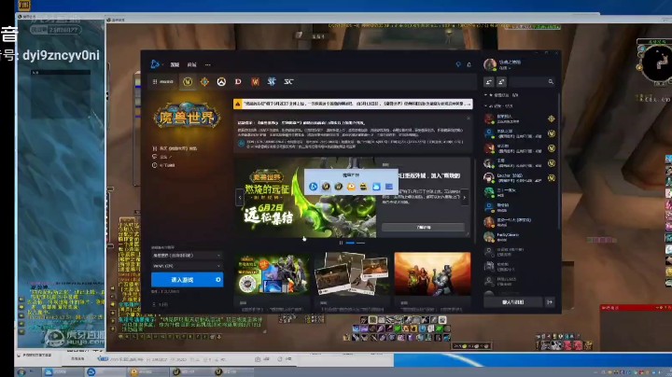
Task: Click the WoW minimap in game window
Action: point(658,63)
